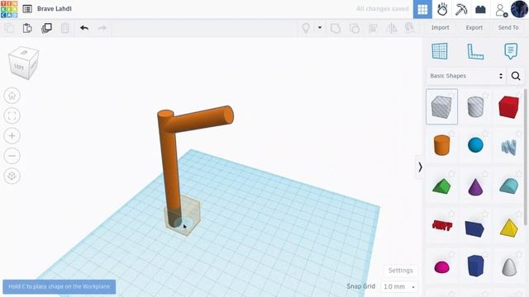Viewport: 529px width, 297px height.
Task: Select the Workplane tool
Action: coord(440,51)
